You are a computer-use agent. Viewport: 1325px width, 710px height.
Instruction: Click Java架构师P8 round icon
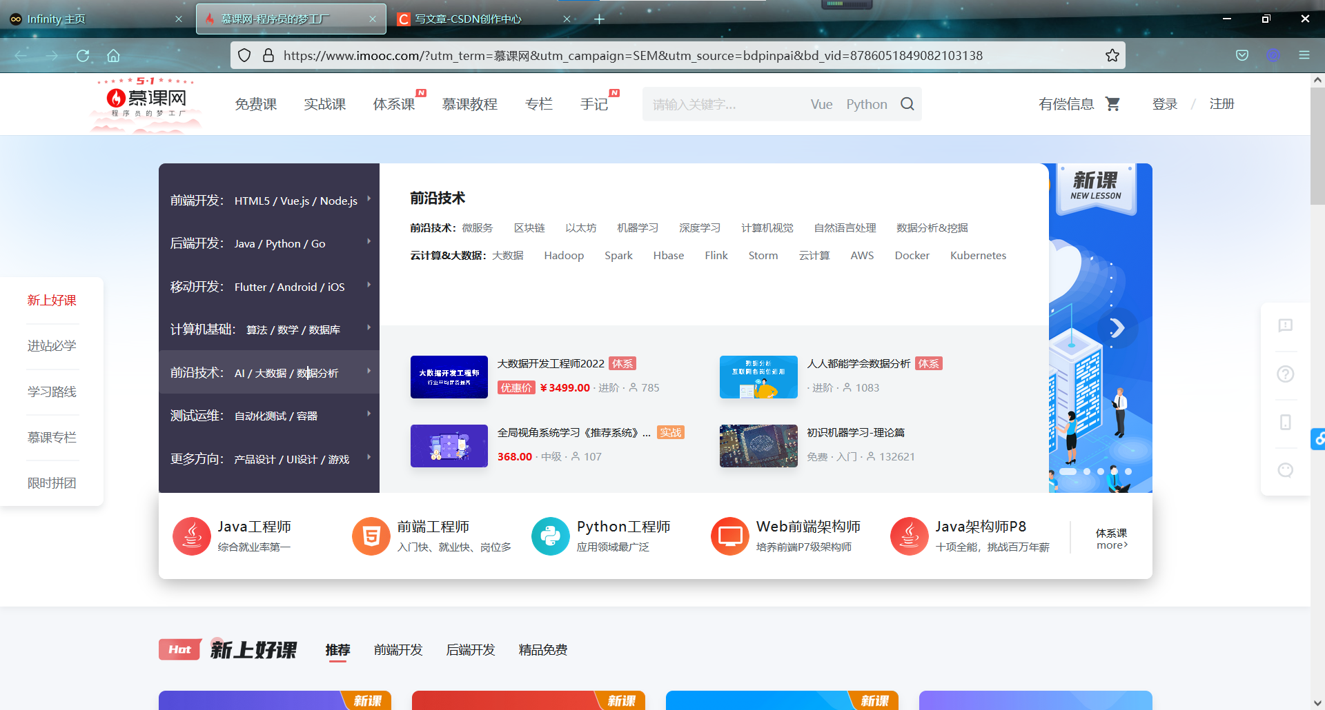pyautogui.click(x=910, y=536)
